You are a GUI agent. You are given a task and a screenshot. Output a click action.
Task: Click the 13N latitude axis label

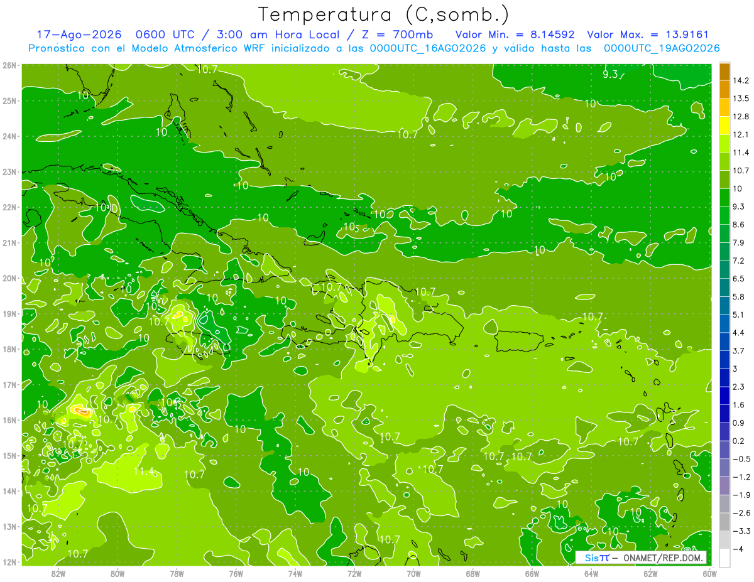point(9,526)
